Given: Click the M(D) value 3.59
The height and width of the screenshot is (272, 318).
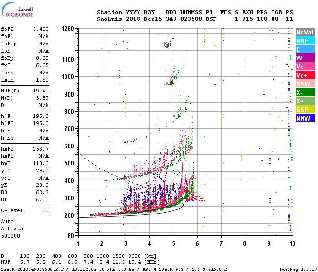Looking at the screenshot, I should click(x=42, y=98).
